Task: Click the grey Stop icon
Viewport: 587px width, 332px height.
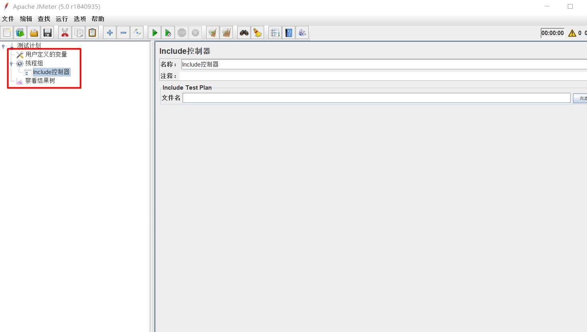Action: (x=182, y=33)
